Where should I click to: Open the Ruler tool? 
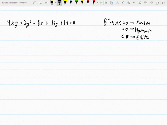[x=123, y=3]
